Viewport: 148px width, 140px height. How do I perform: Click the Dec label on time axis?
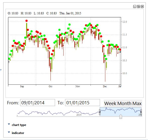coord(105,86)
